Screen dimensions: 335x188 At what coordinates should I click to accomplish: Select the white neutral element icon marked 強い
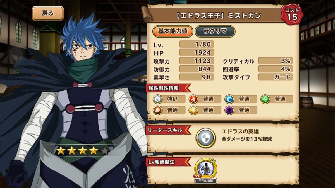point(158,99)
